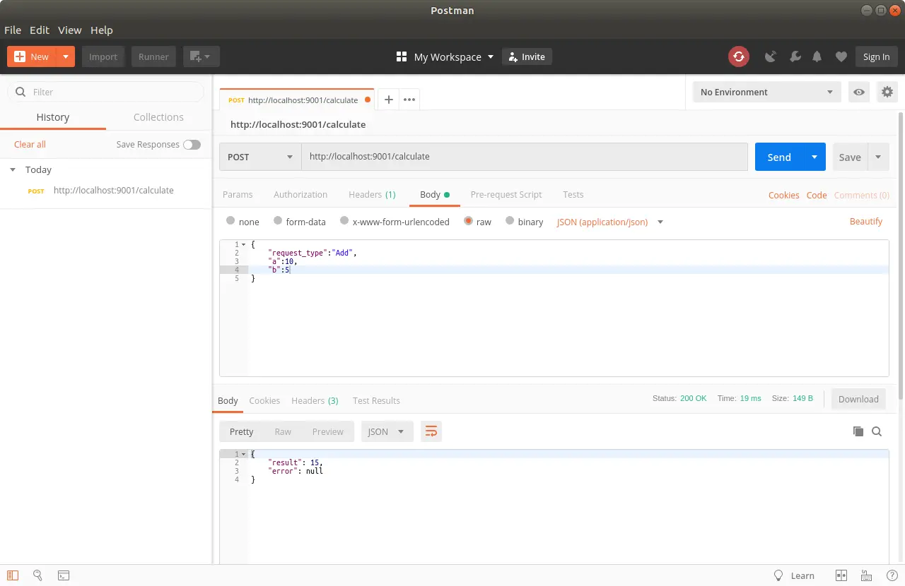905x586 pixels.
Task: Open response JSON format dropdown
Action: 387,431
